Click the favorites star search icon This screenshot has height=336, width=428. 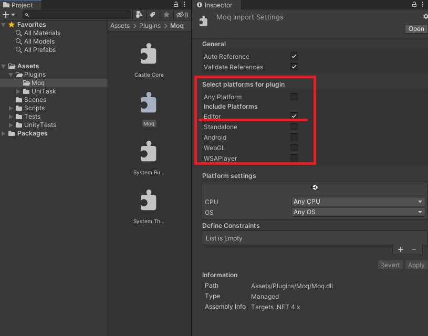tap(166, 15)
